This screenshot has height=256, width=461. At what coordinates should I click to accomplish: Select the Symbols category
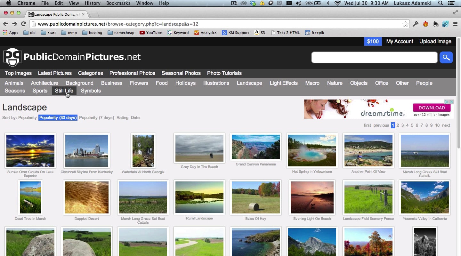coord(91,91)
